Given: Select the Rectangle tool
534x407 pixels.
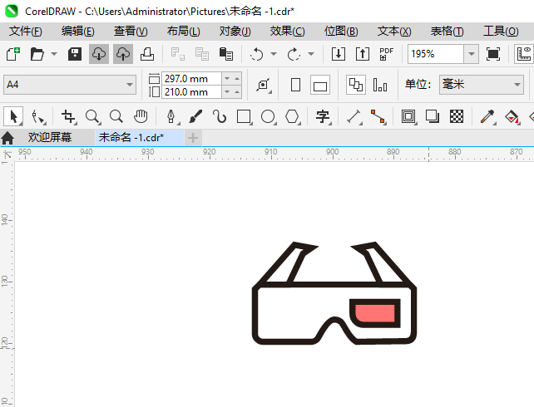Looking at the screenshot, I should click(x=244, y=116).
